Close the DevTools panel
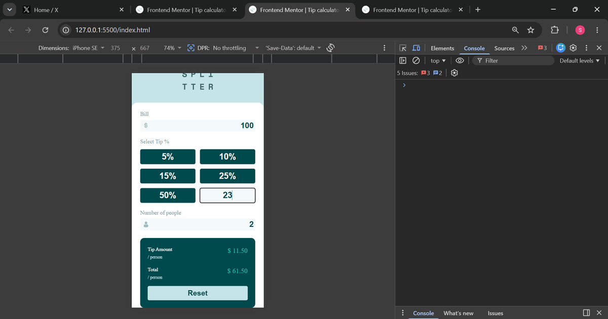The width and height of the screenshot is (608, 319). (599, 48)
